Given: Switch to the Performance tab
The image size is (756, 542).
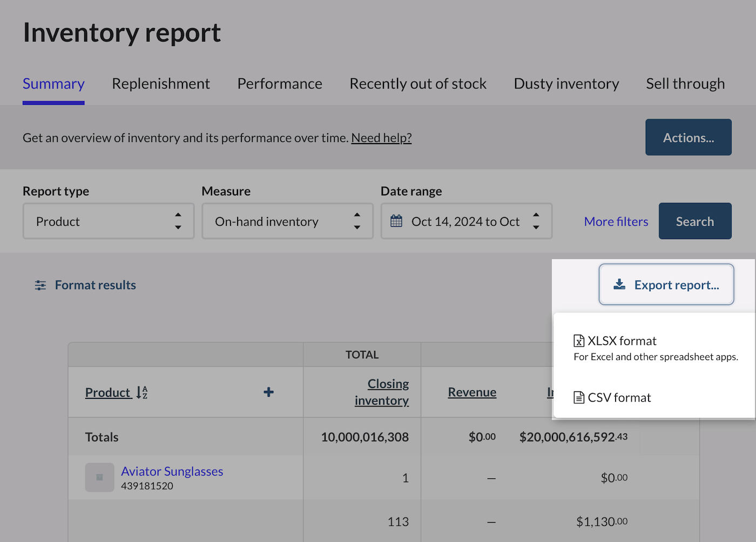Looking at the screenshot, I should 280,84.
